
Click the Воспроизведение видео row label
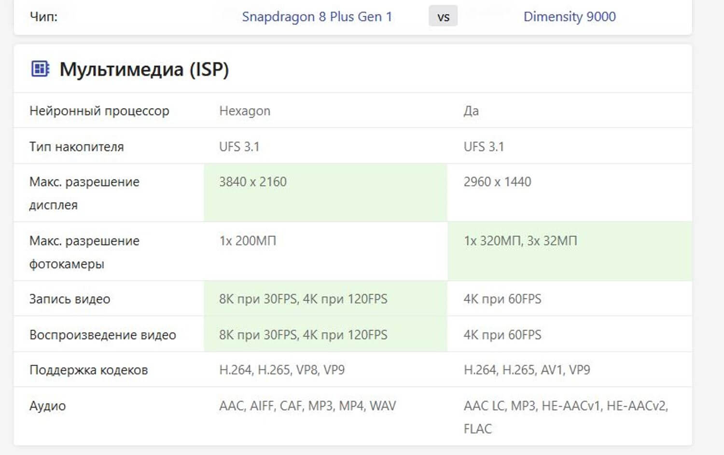tap(103, 334)
